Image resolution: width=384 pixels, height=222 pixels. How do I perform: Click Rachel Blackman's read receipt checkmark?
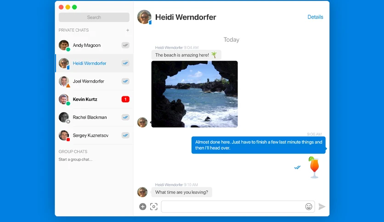point(125,117)
